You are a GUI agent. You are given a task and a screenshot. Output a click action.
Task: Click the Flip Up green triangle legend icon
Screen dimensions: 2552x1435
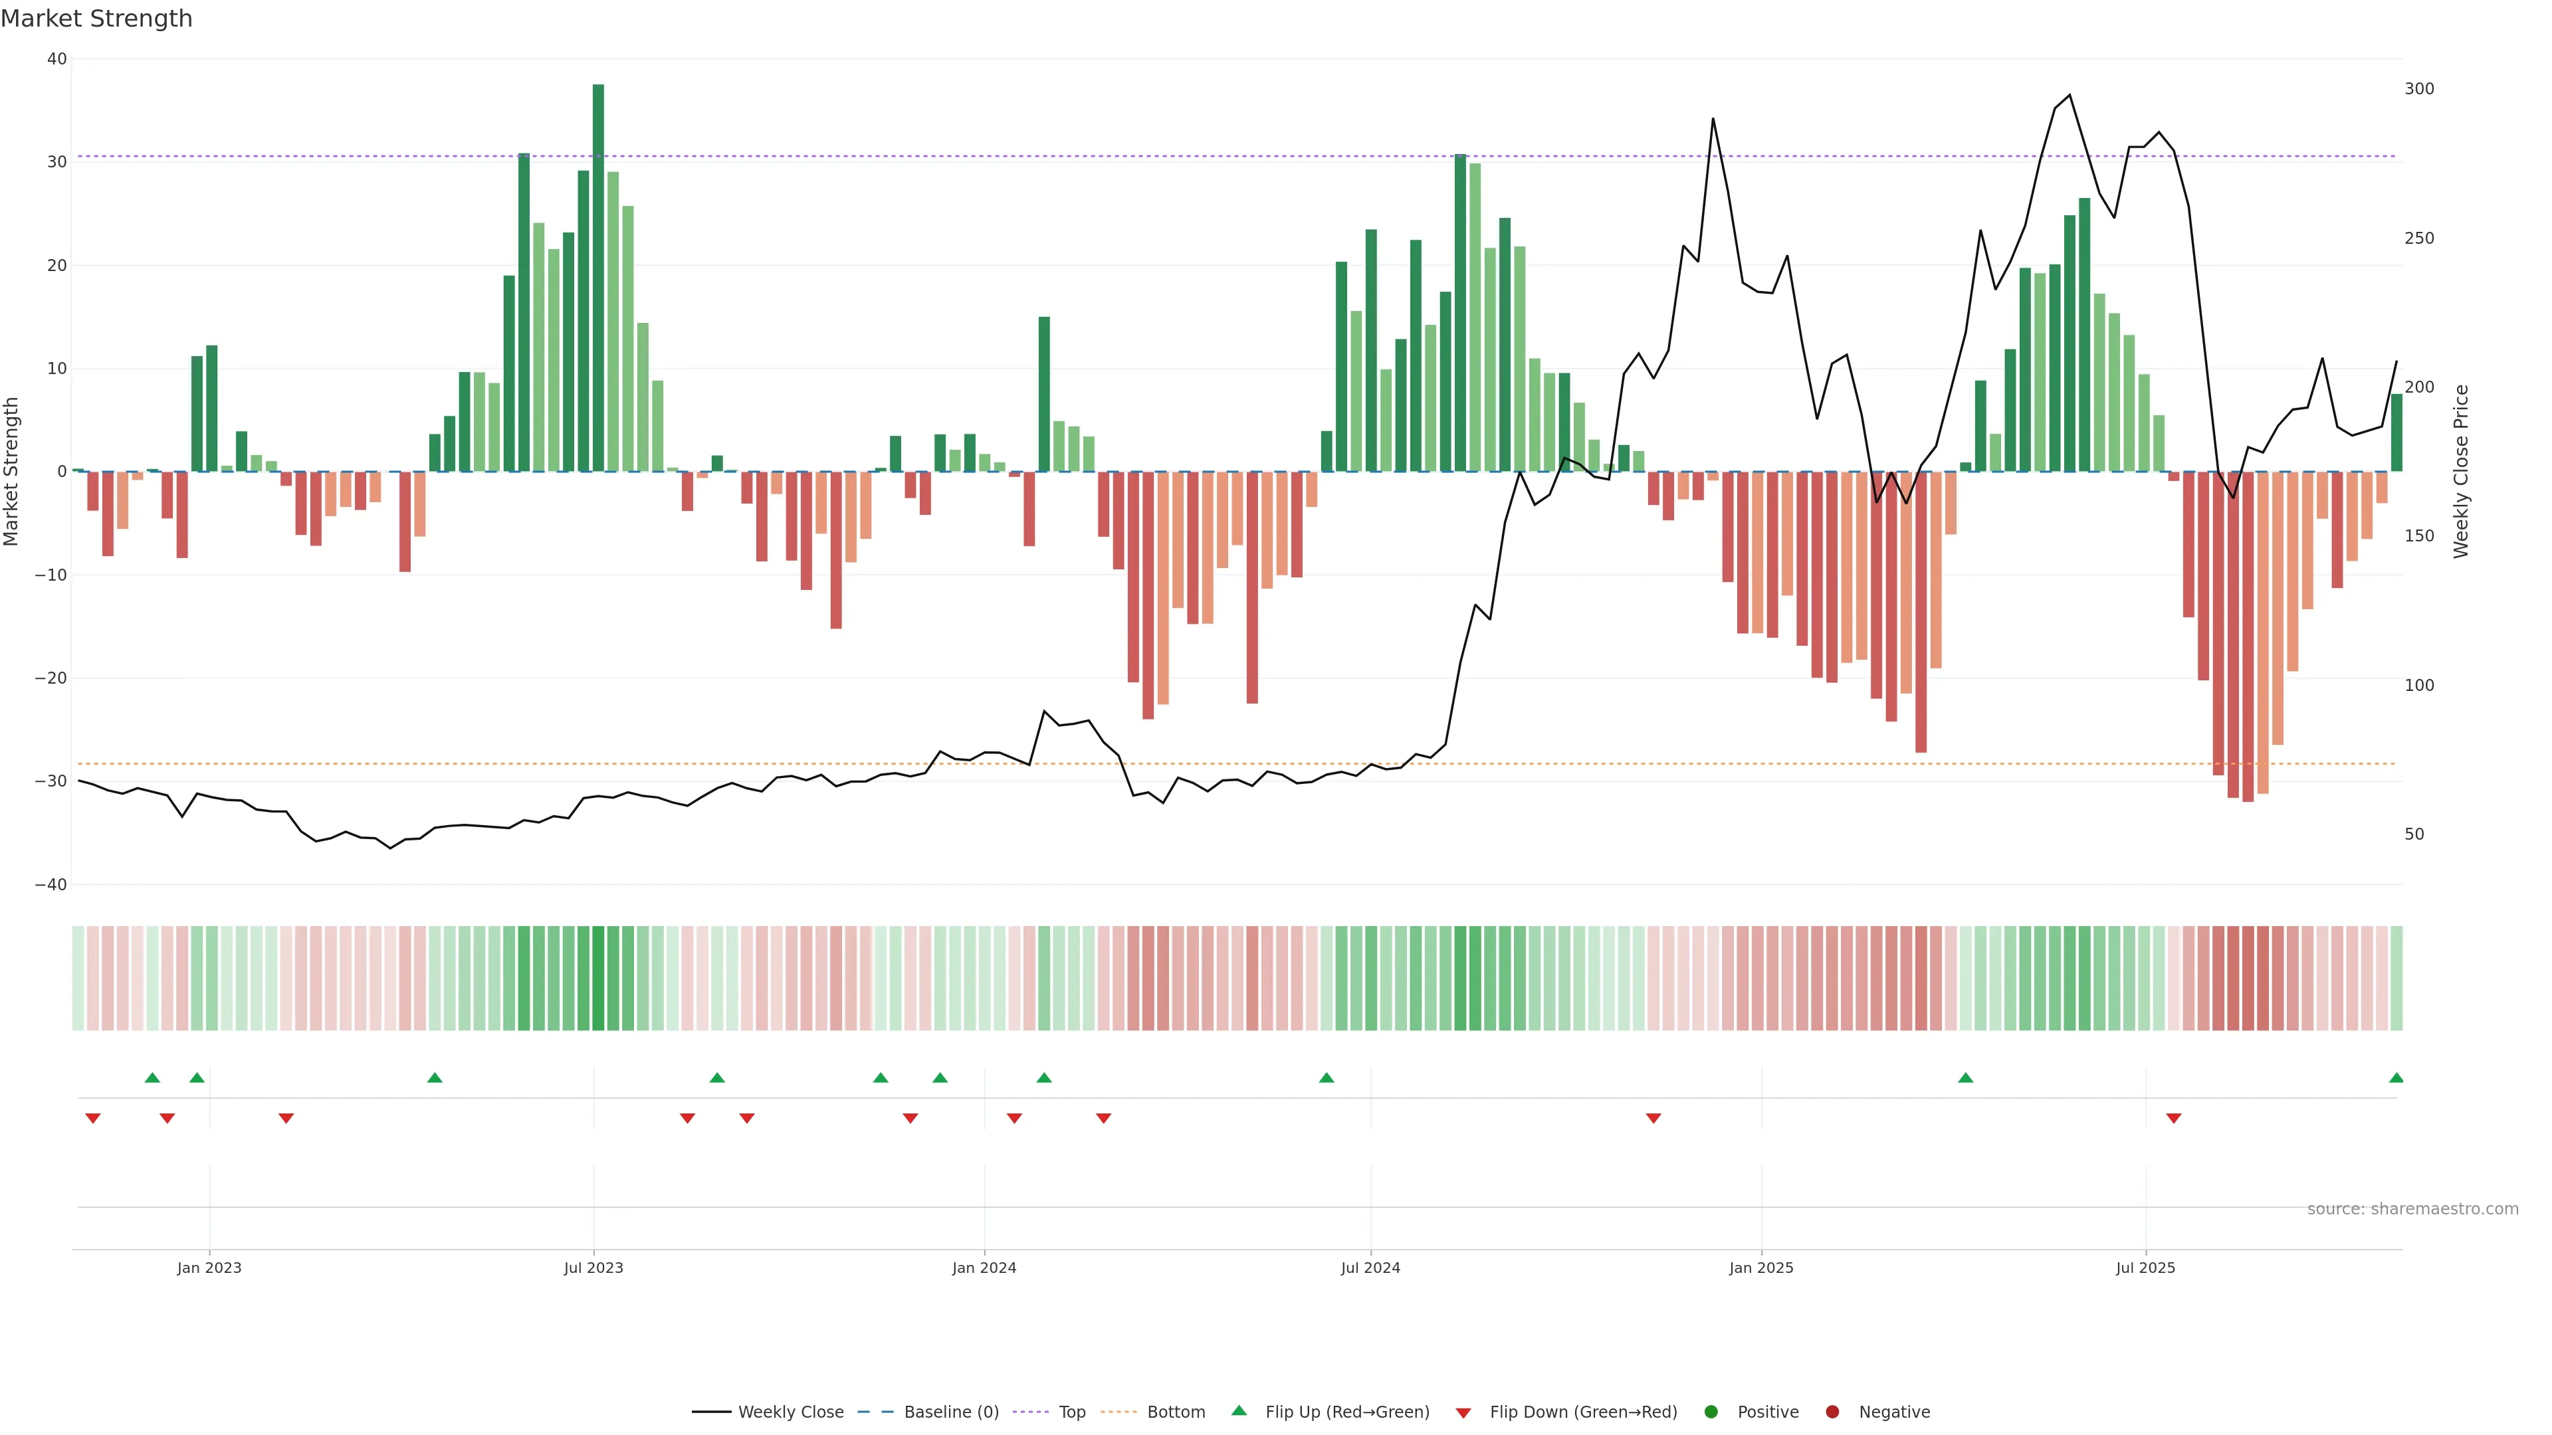(1238, 1410)
